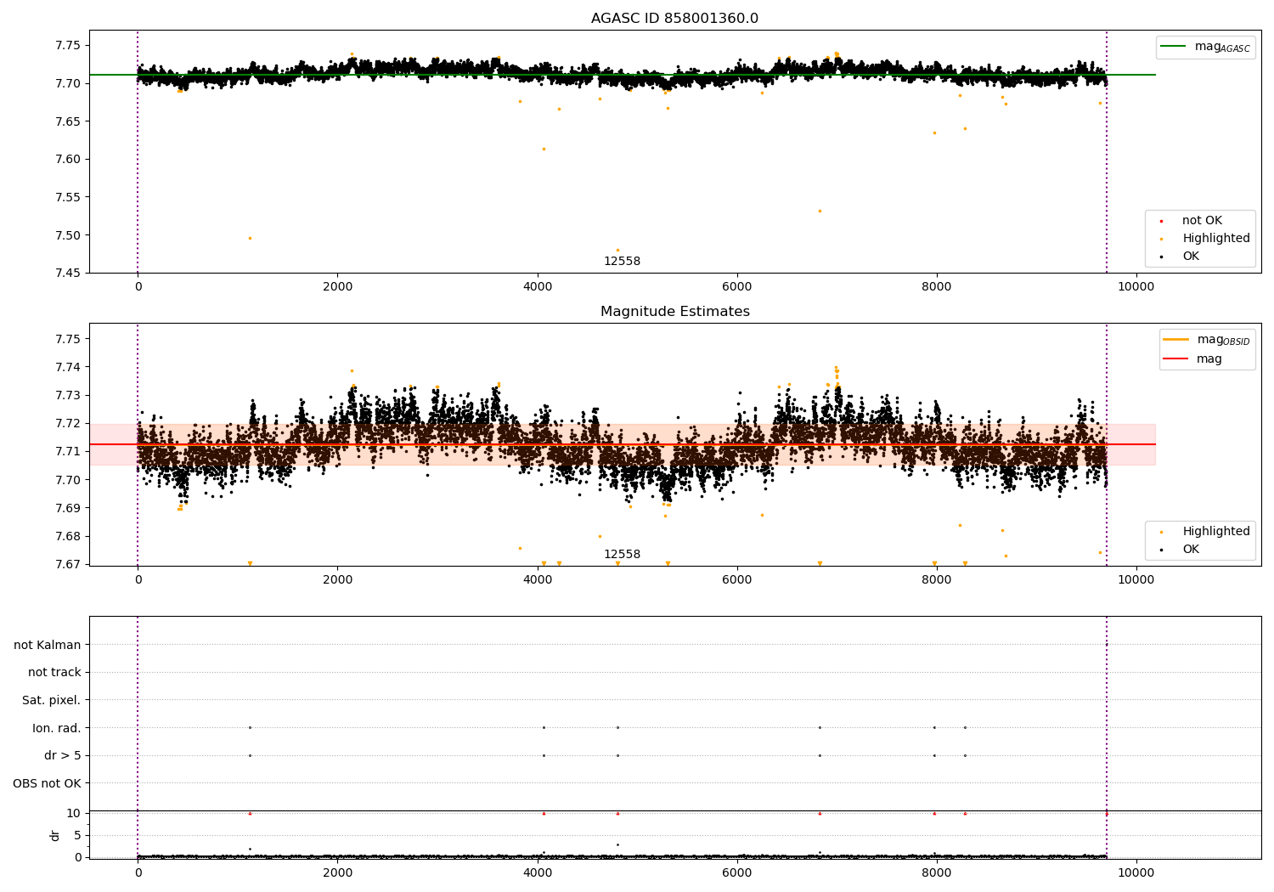This screenshot has width=1274, height=892.
Task: Click the 'OK' legend entry in the middle plot
Action: (x=1191, y=550)
